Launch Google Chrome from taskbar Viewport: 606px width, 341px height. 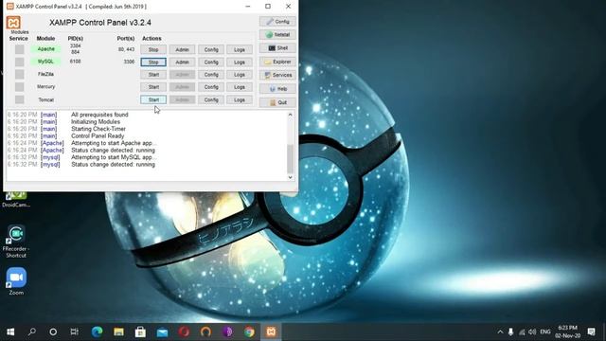249,332
